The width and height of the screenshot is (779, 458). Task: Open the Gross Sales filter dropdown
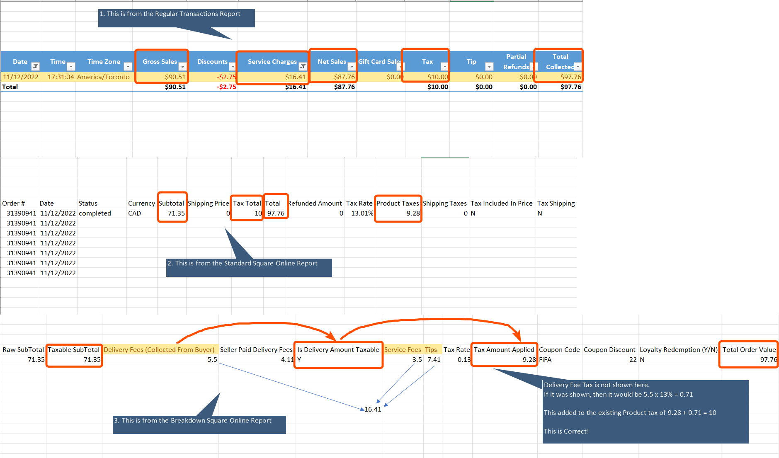click(x=182, y=66)
